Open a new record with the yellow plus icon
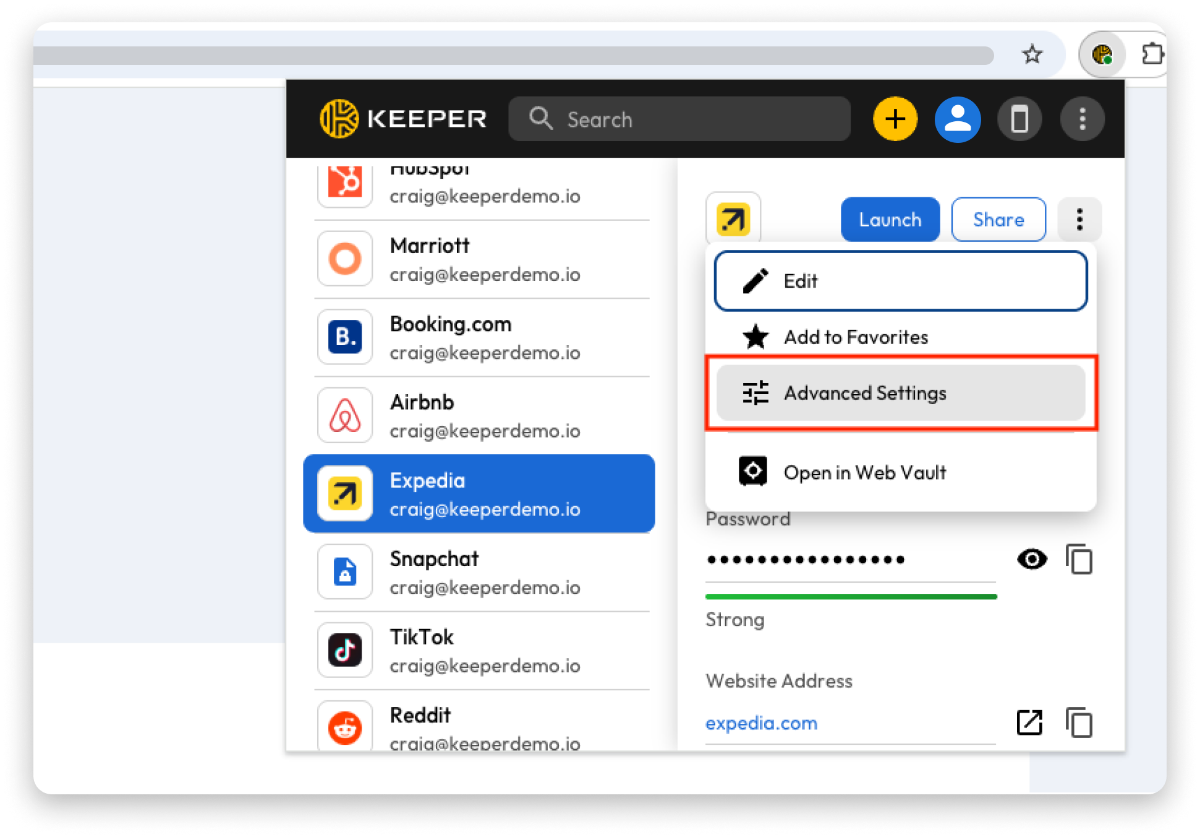The width and height of the screenshot is (1200, 837). [895, 119]
